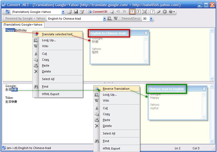The width and height of the screenshot is (217, 152).
Task: Choose Paste in upper context menu
Action: click(x=58, y=65)
